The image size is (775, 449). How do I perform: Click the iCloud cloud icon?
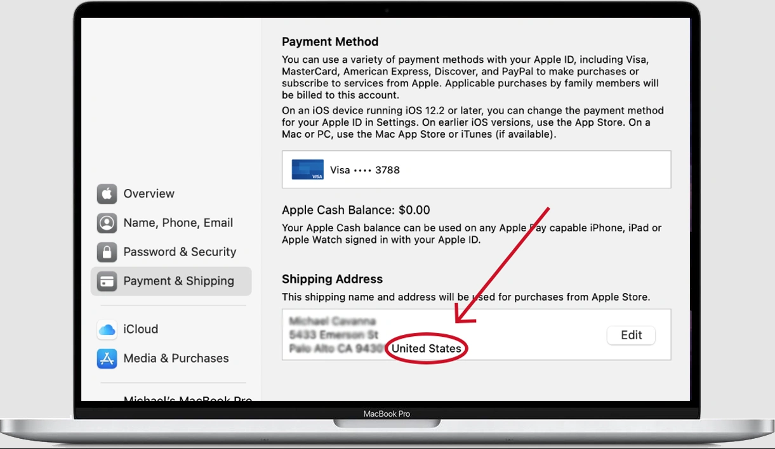click(107, 329)
